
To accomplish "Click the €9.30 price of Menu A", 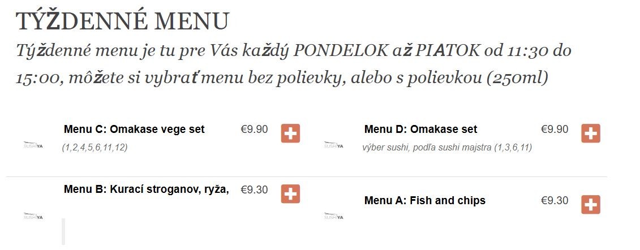I will pyautogui.click(x=555, y=200).
